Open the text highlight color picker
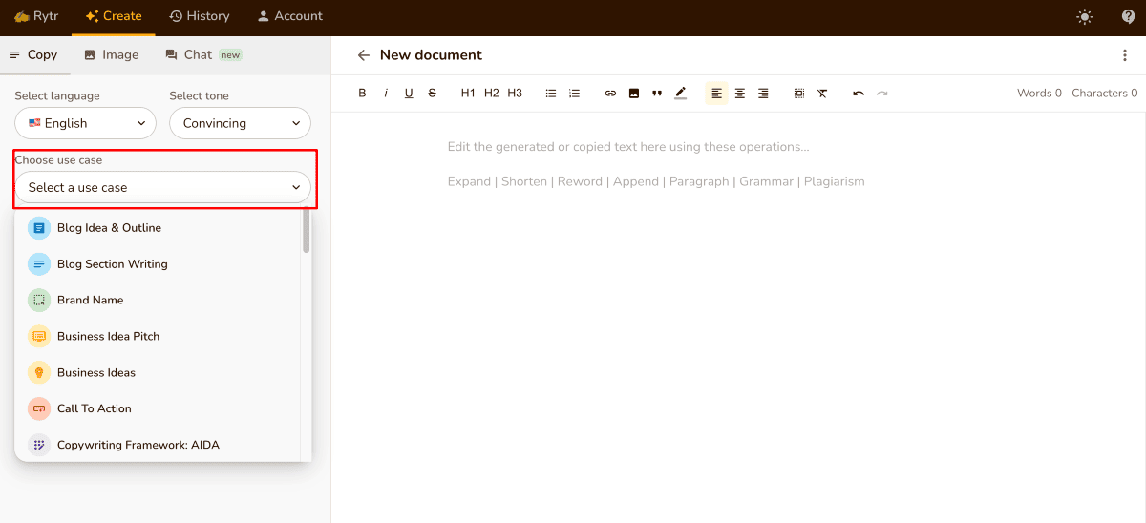 [x=680, y=94]
